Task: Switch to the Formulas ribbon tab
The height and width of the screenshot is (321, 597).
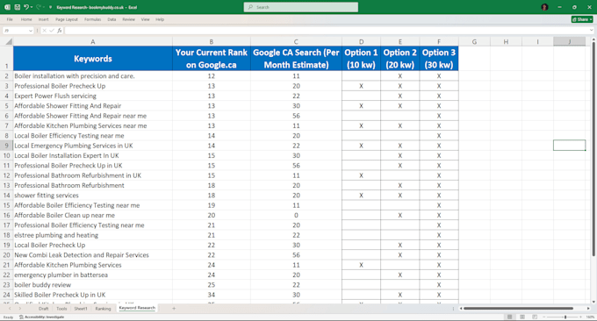Action: pos(92,19)
